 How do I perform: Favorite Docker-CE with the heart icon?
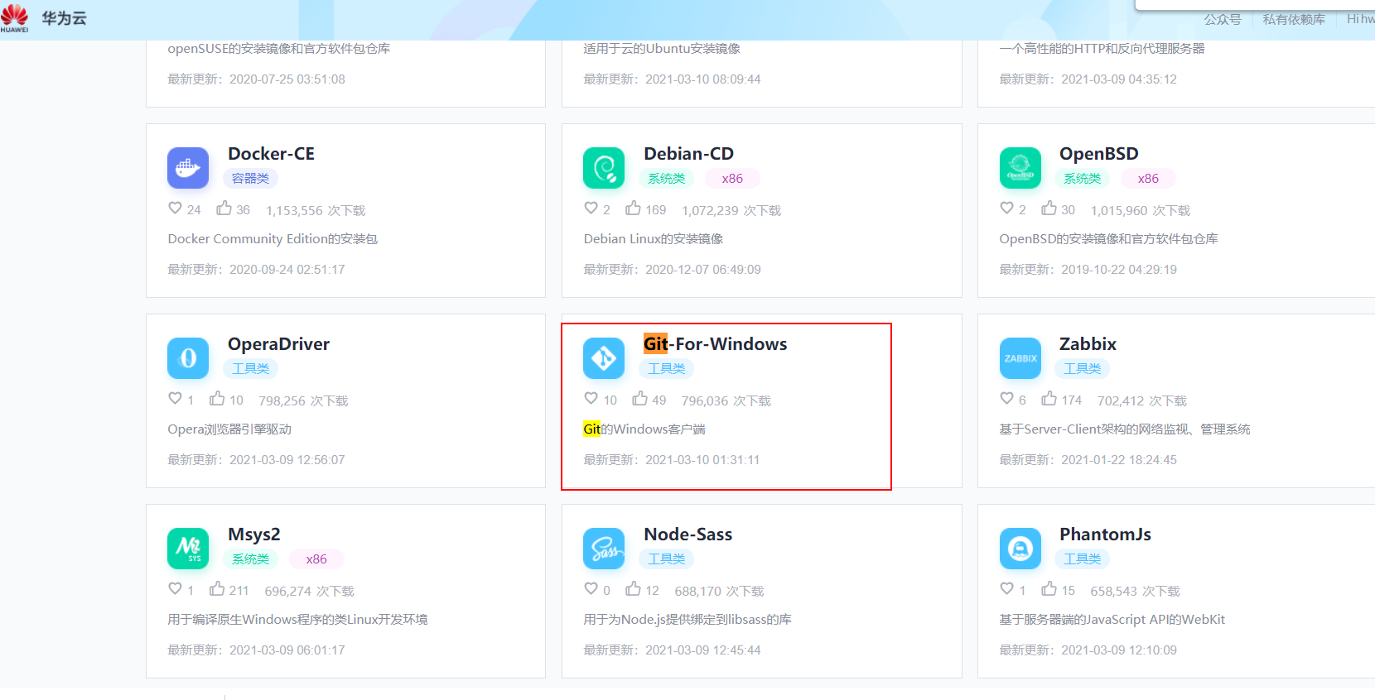point(175,209)
